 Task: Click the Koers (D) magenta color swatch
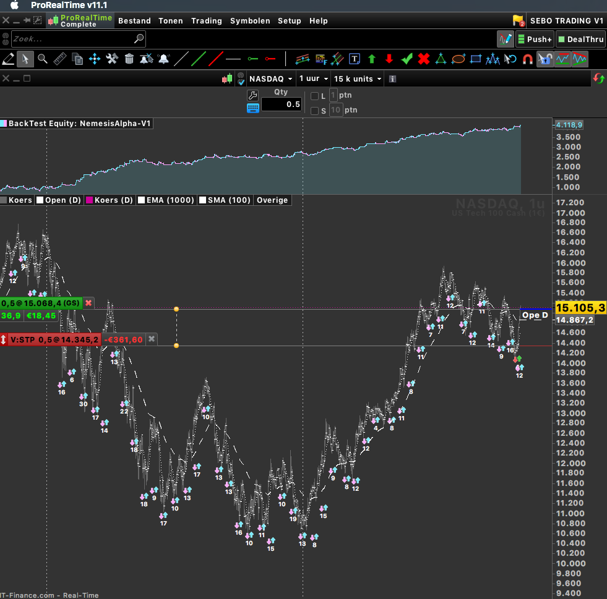[90, 200]
